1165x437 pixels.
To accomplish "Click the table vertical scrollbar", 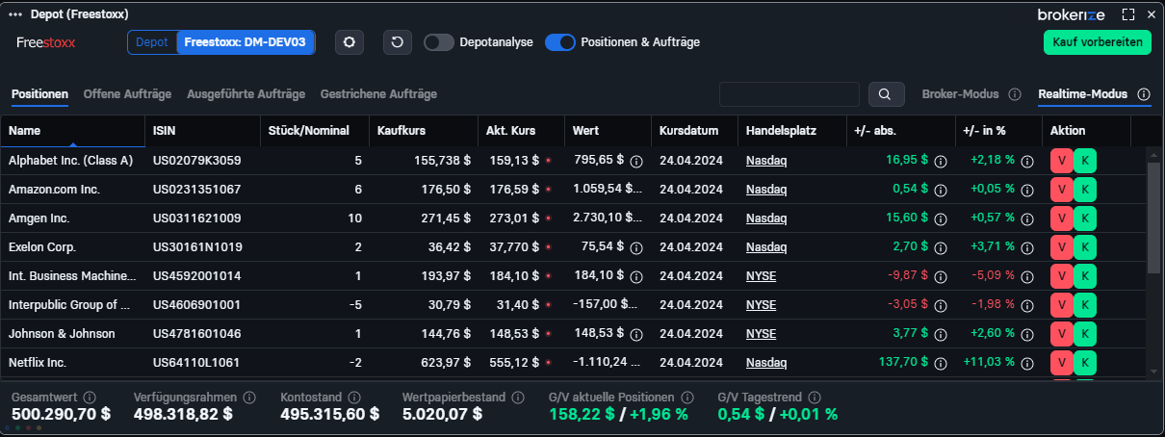I will [1153, 217].
